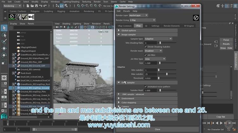Pick the Paint selection tool
This screenshot has height=133, width=238.
4,41
